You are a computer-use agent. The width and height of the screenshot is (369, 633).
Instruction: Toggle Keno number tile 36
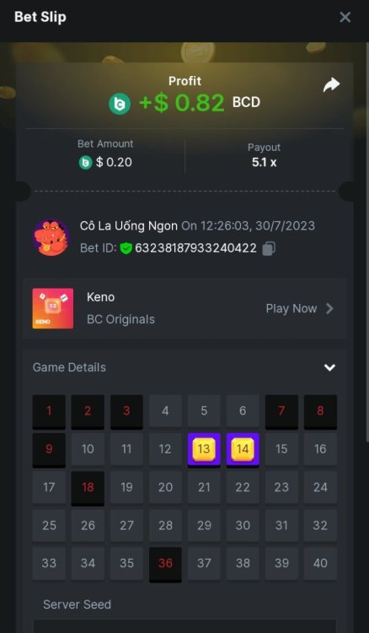coord(165,565)
